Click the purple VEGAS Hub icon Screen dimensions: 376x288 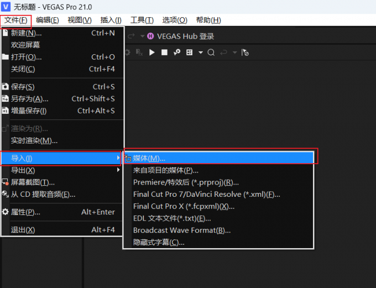[150, 36]
